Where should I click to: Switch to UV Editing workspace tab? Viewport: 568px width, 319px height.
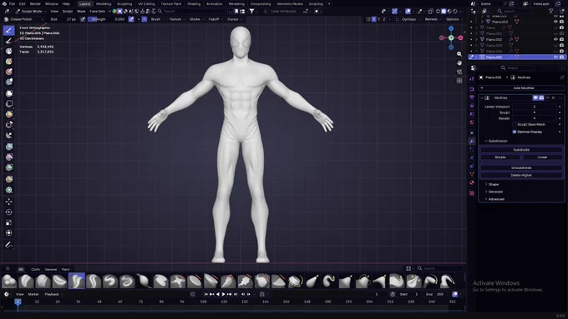point(146,3)
